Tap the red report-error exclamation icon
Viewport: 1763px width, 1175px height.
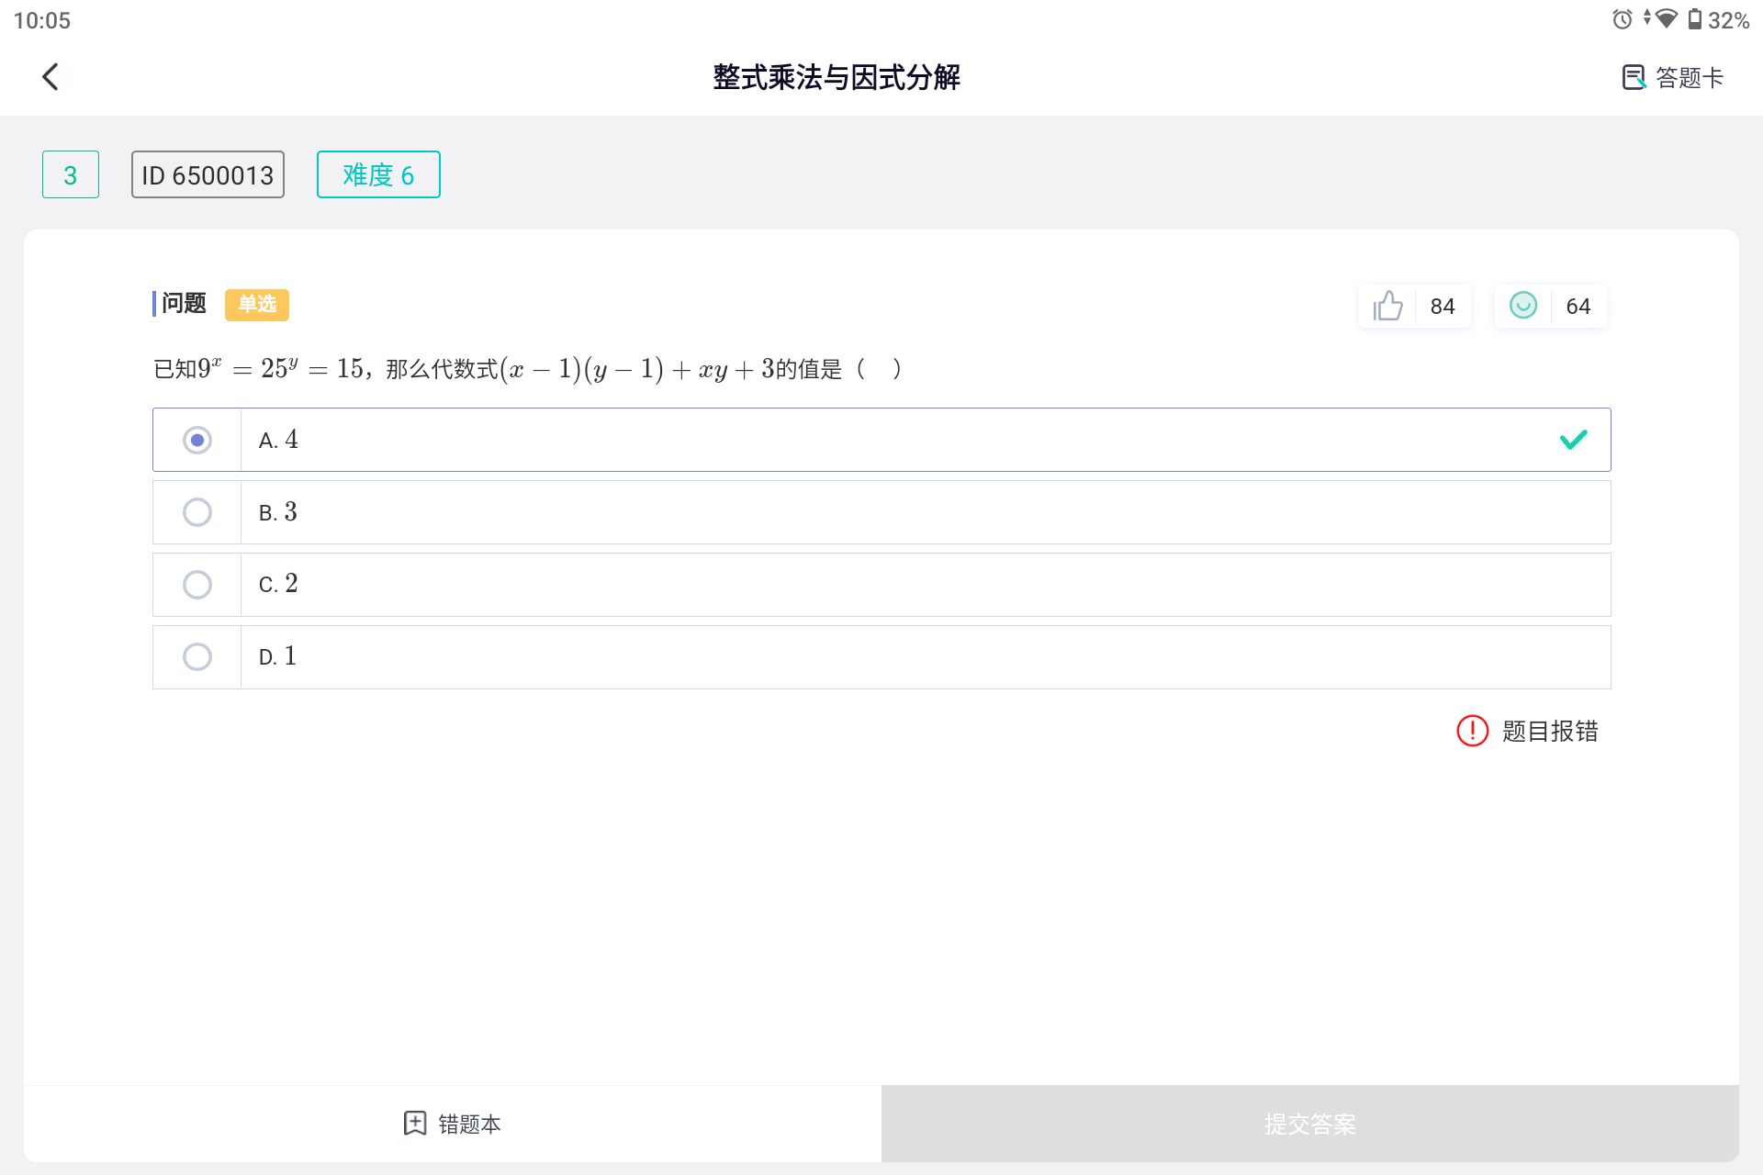tap(1472, 731)
